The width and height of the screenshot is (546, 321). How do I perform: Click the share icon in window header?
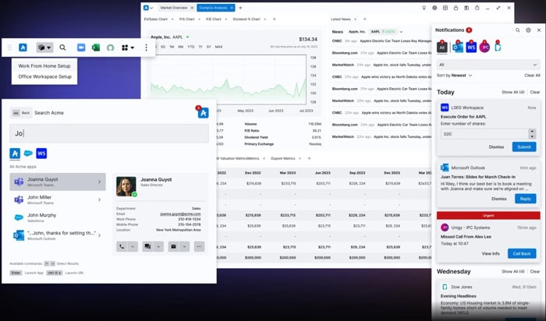click(477, 8)
